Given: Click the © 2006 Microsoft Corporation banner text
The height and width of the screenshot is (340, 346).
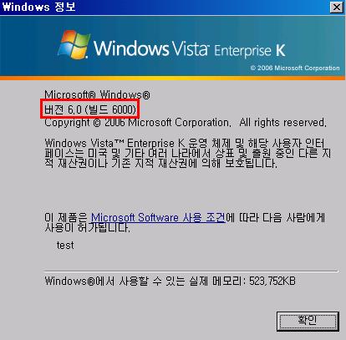Looking at the screenshot, I should (x=295, y=68).
